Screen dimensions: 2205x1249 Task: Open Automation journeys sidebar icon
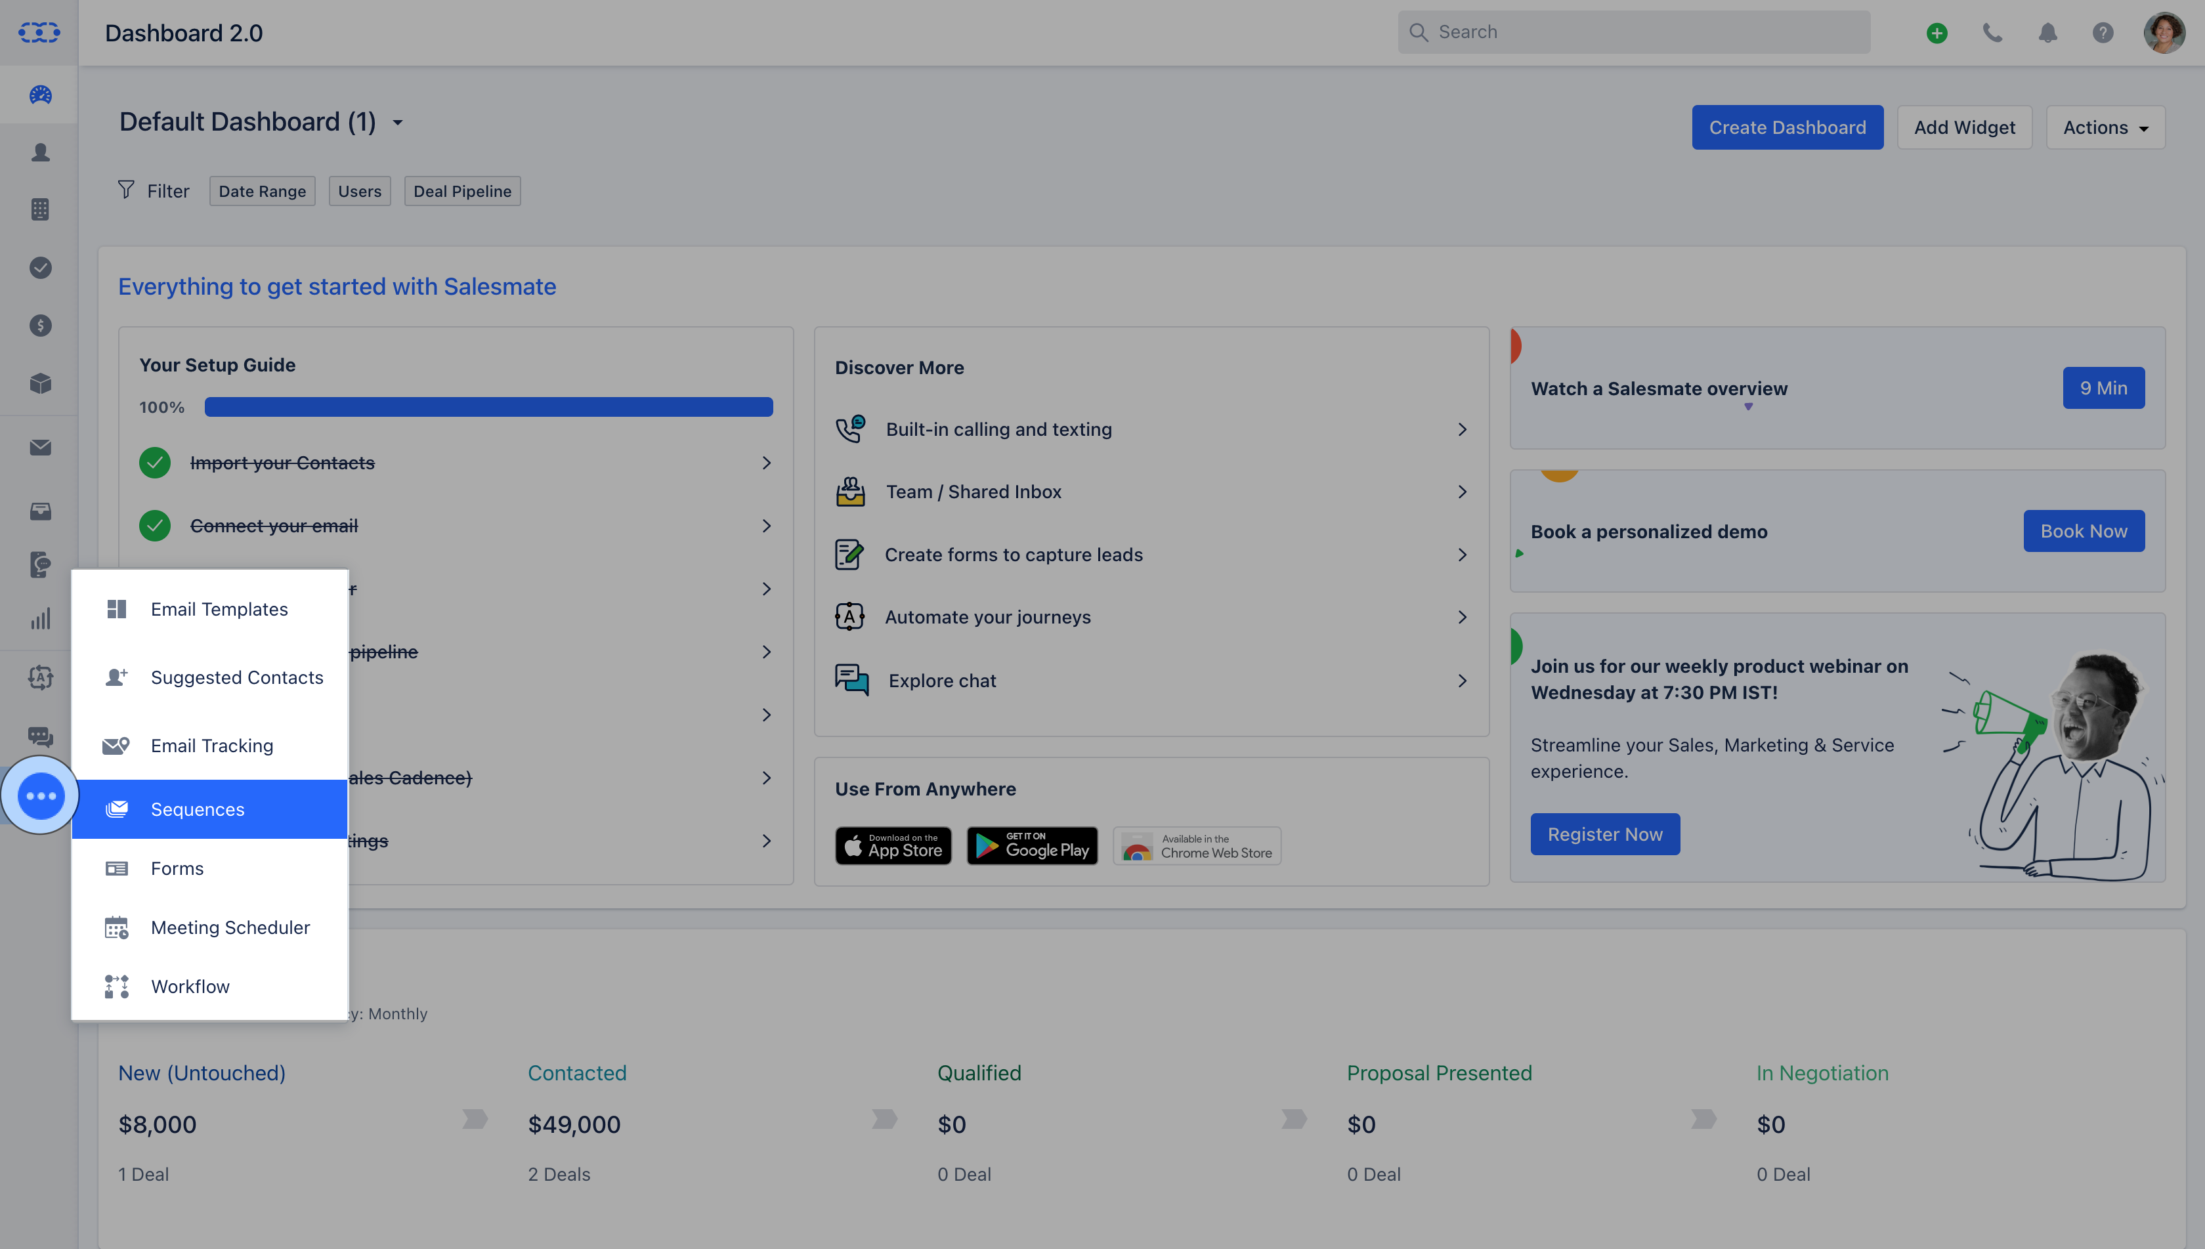click(40, 678)
